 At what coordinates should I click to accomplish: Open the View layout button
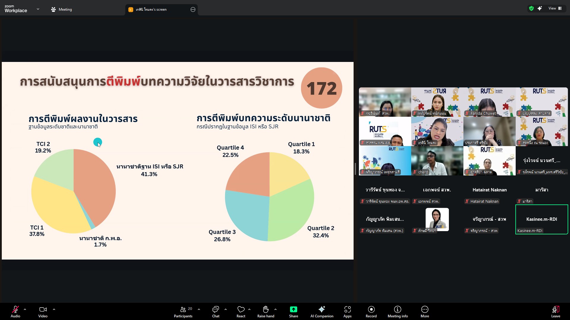click(x=555, y=8)
